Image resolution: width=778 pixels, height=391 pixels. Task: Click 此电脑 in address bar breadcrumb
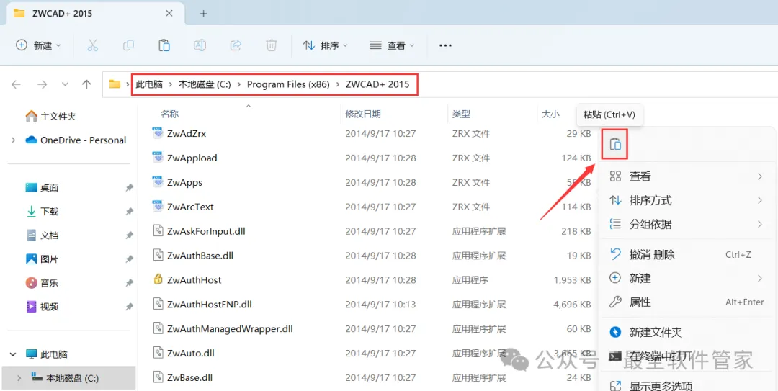tap(149, 84)
